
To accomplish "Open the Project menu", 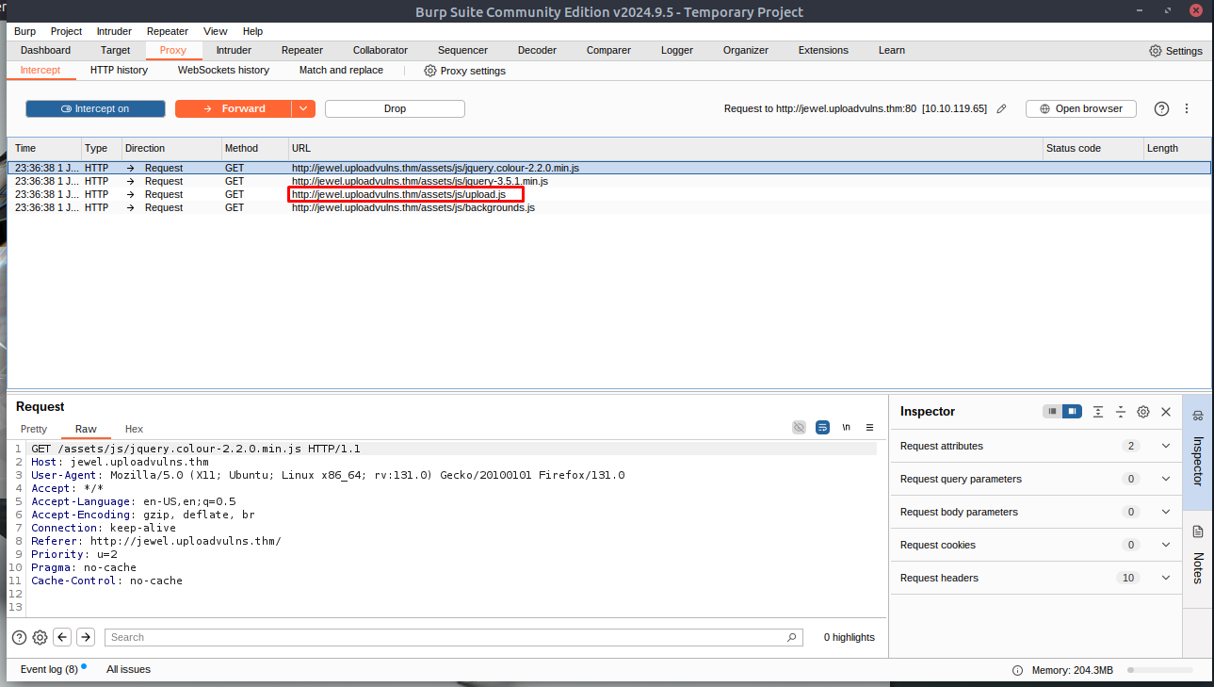I will 66,31.
